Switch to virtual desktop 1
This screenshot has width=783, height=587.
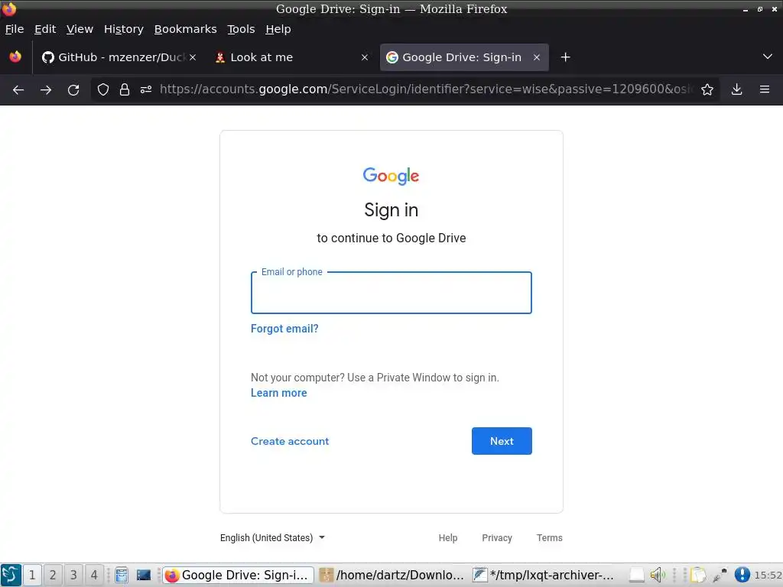point(32,575)
